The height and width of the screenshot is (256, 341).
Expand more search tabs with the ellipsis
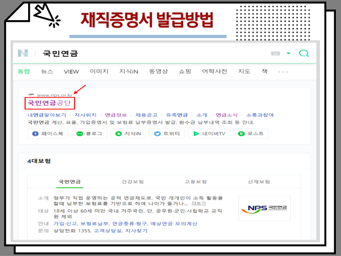click(283, 72)
